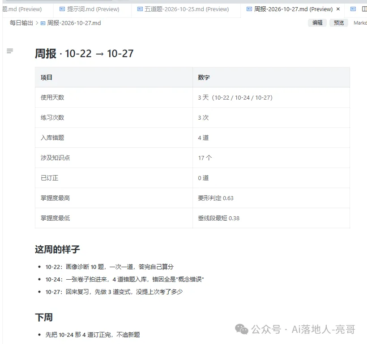Click the 编辑 button
The width and height of the screenshot is (367, 344).
(317, 23)
